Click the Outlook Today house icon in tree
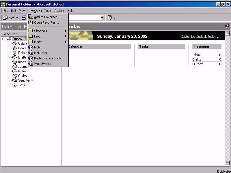 click(9, 39)
